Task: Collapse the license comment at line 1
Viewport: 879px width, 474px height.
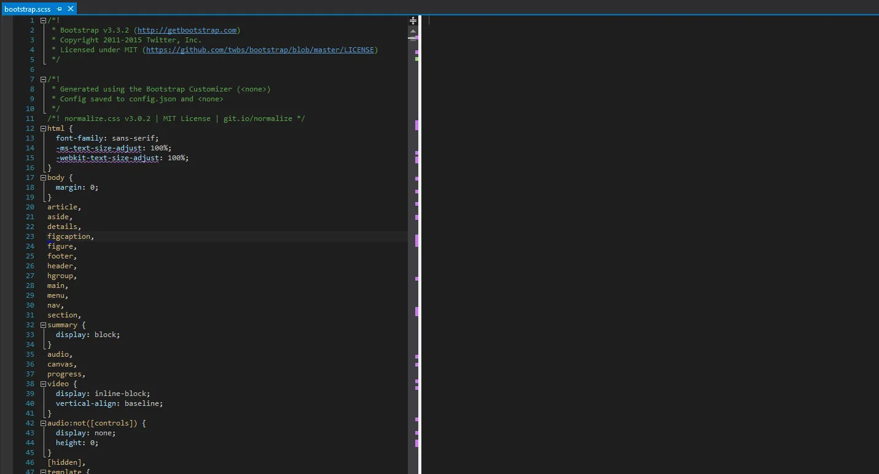Action: [x=44, y=20]
